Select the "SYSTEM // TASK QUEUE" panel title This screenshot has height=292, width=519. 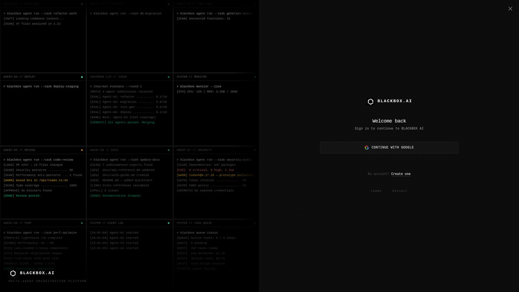194,223
